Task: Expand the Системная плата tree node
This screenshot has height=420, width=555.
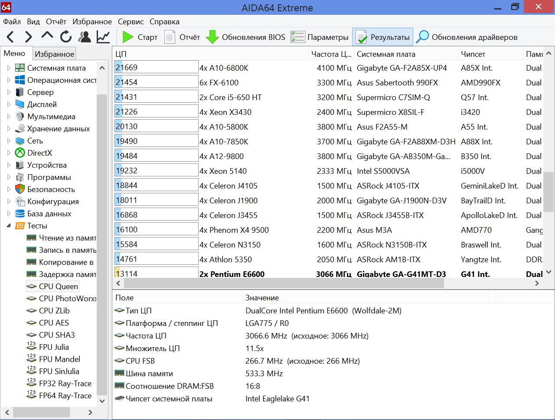Action: click(9, 68)
